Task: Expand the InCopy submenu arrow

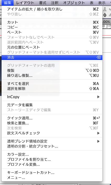Action: click(x=98, y=97)
